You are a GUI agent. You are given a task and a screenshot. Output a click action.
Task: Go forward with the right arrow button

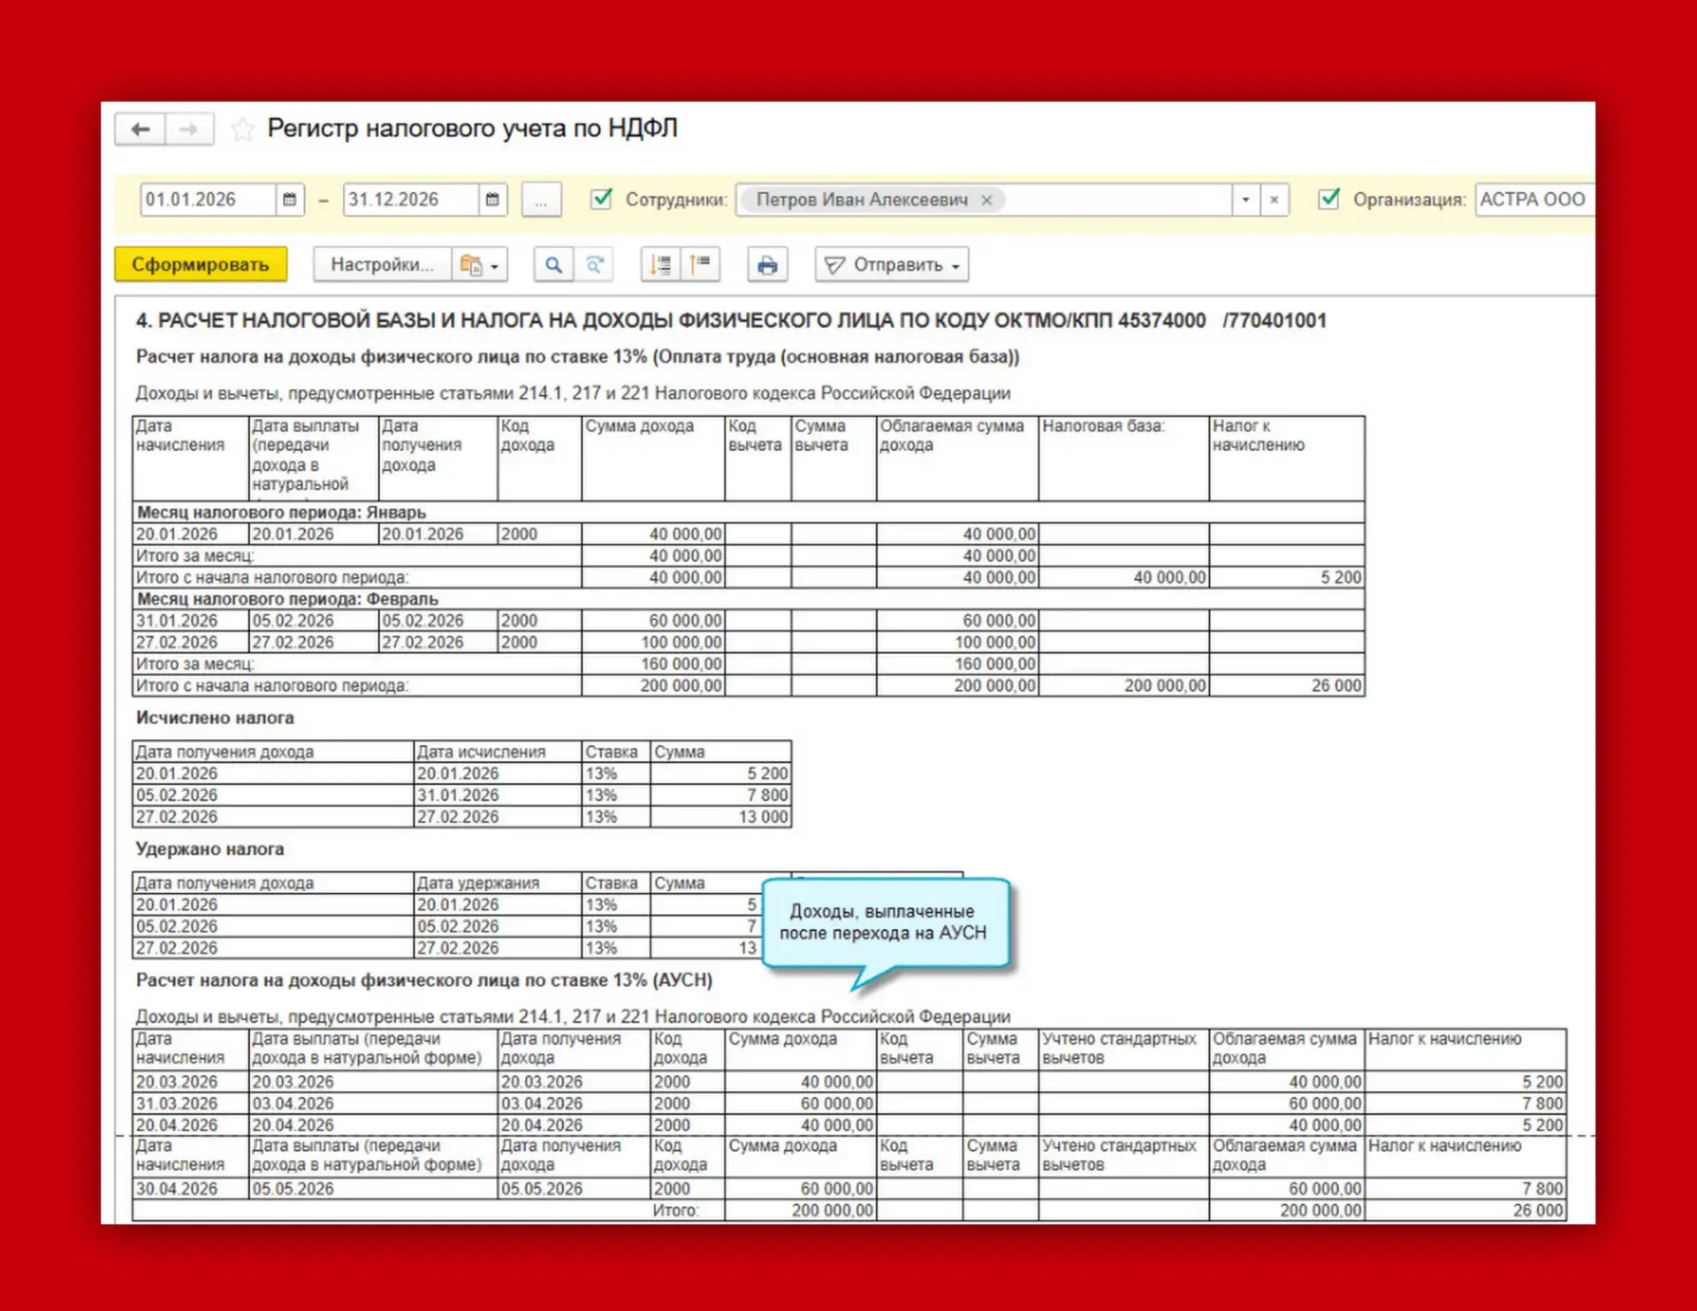[189, 130]
